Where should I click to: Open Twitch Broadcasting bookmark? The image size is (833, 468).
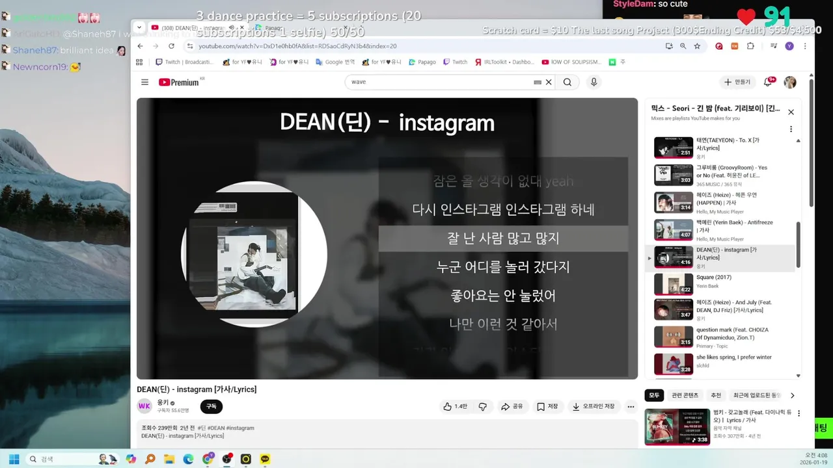(184, 62)
